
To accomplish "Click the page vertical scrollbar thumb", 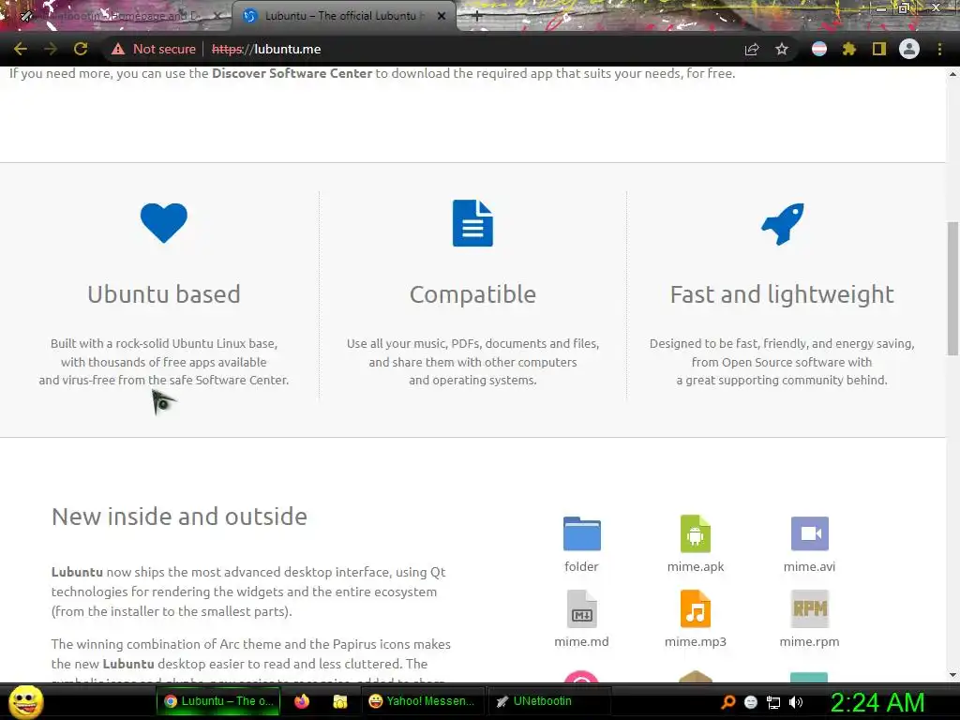I will point(952,289).
